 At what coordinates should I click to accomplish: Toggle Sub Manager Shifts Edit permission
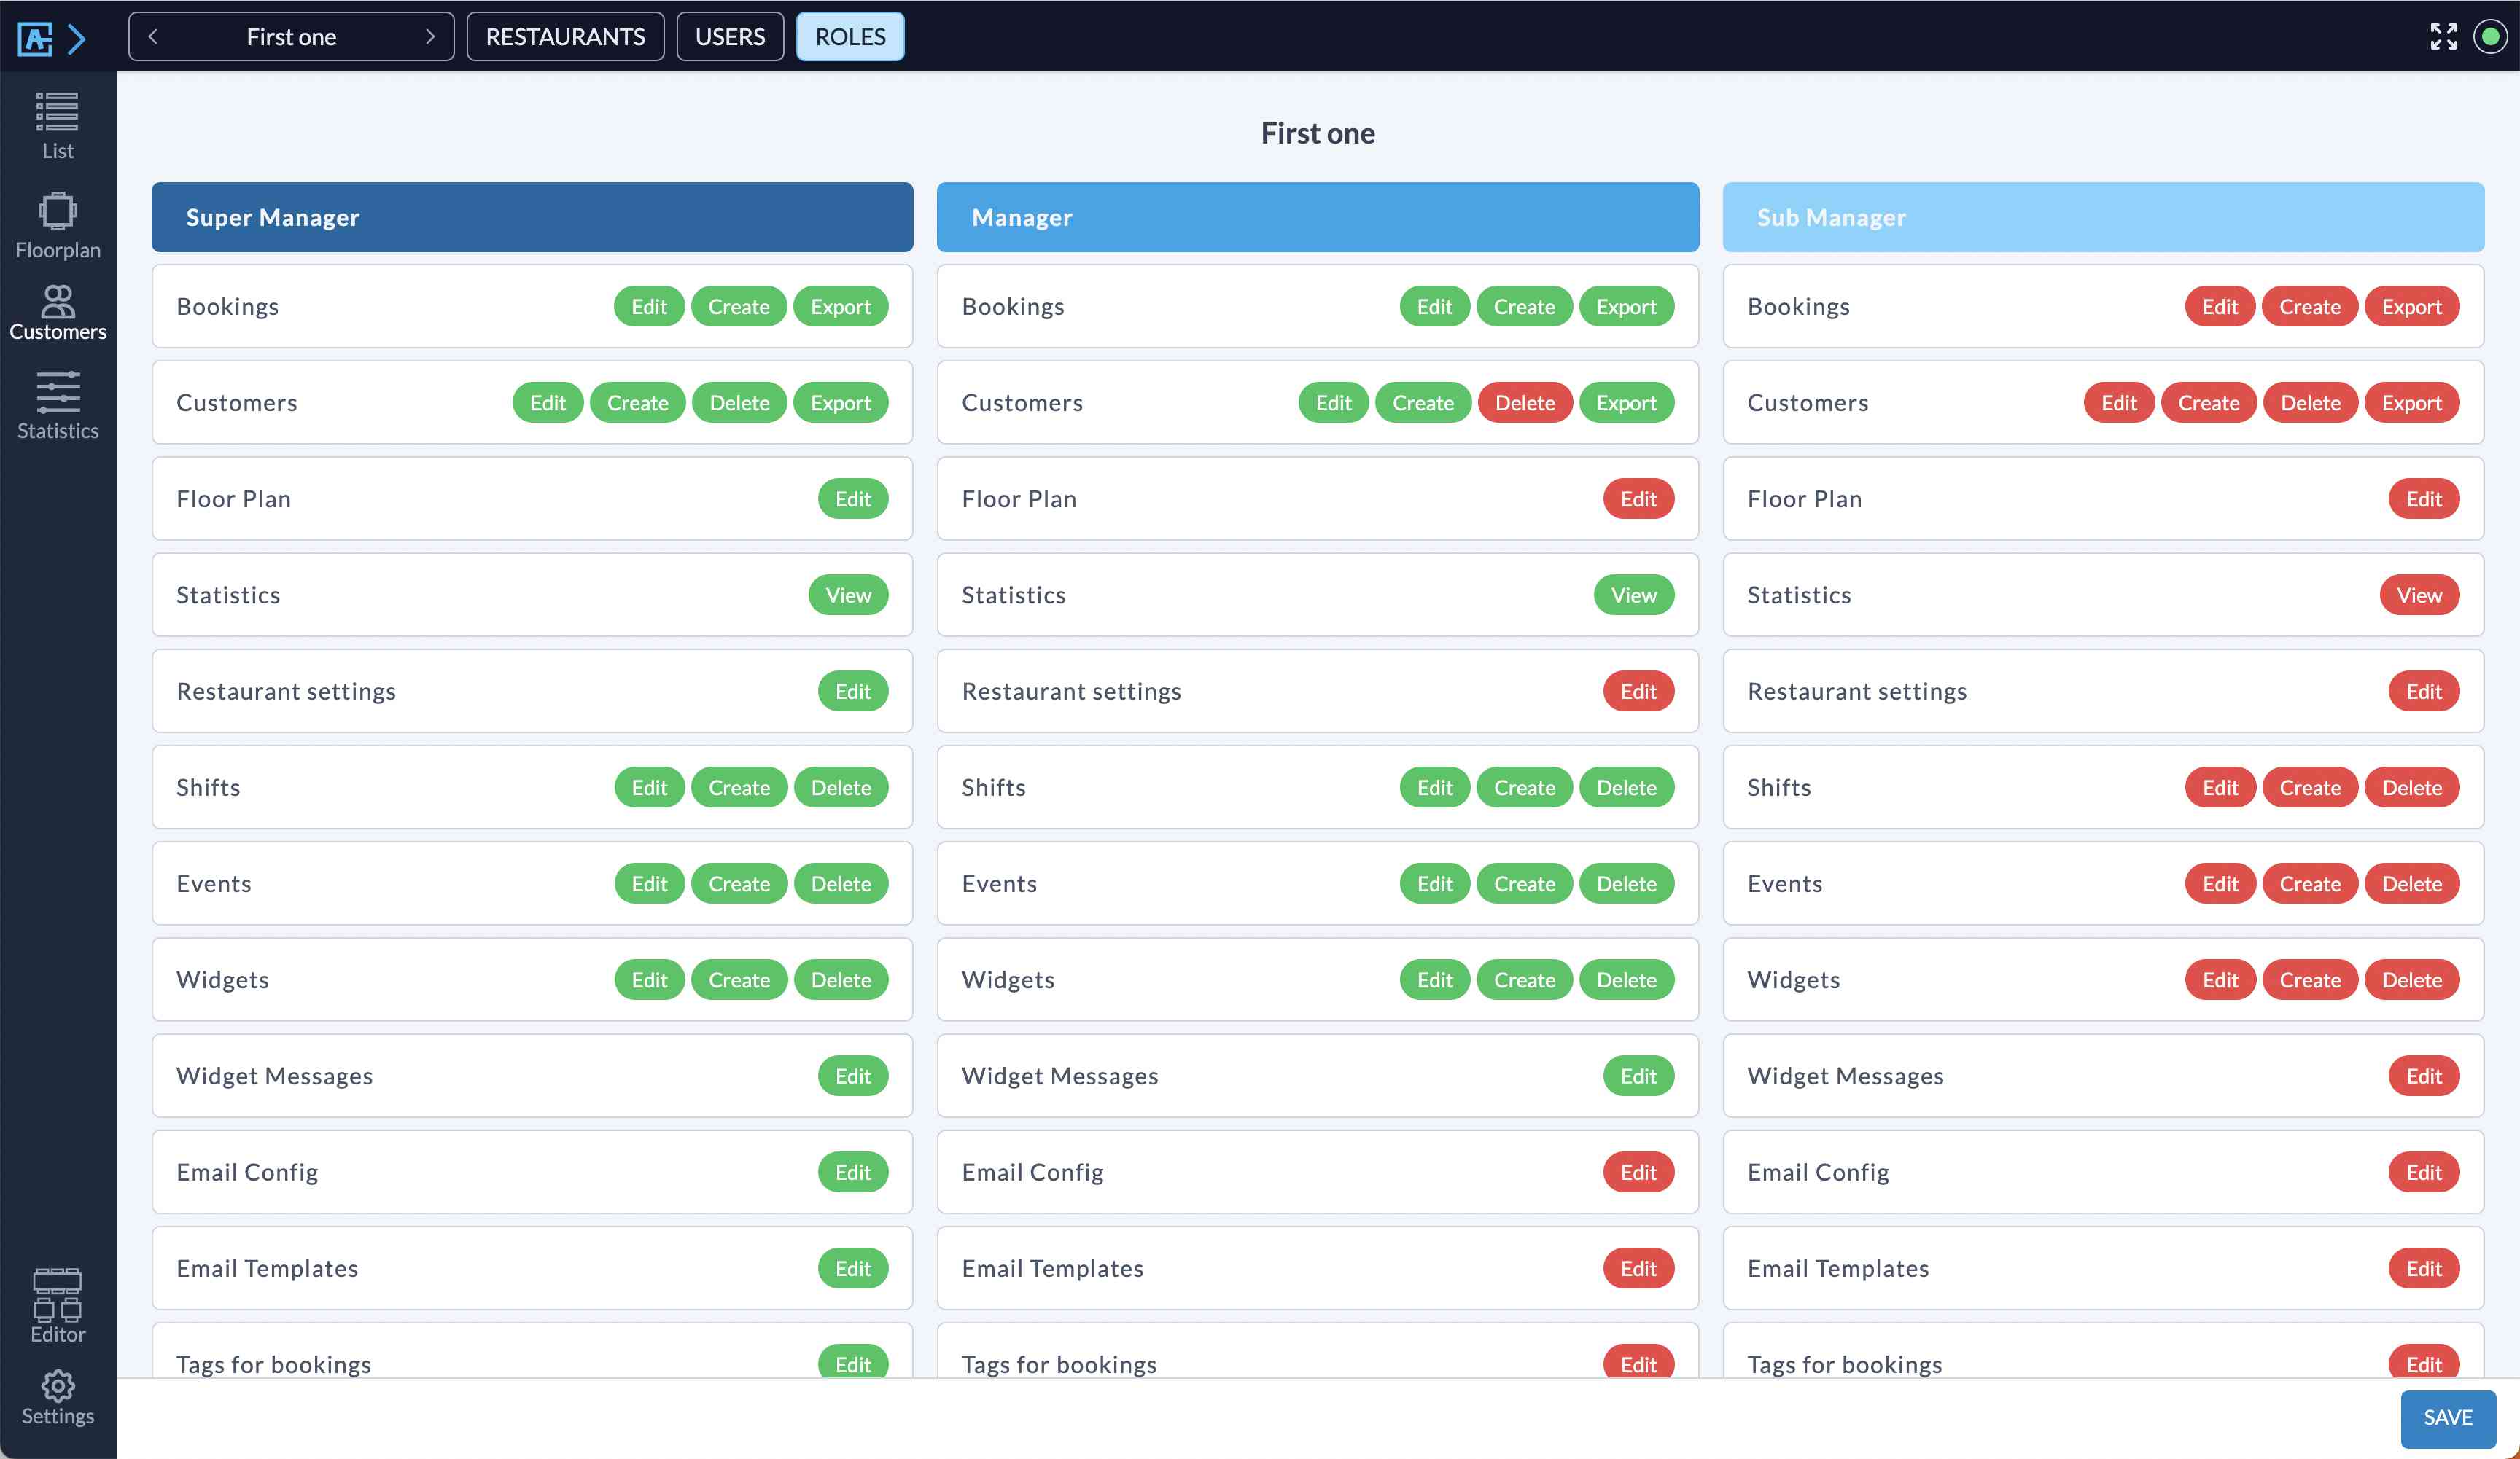click(x=2220, y=788)
